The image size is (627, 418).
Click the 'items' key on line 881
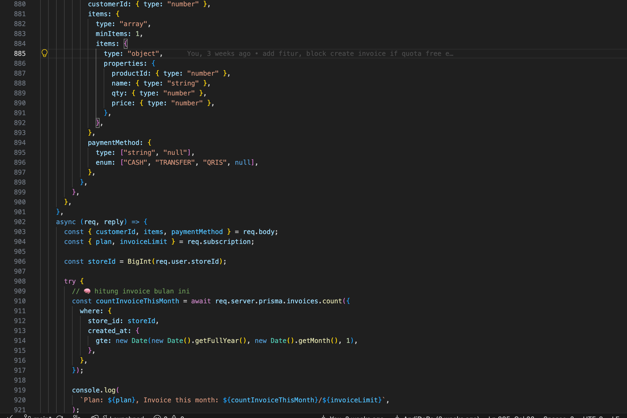click(x=98, y=14)
